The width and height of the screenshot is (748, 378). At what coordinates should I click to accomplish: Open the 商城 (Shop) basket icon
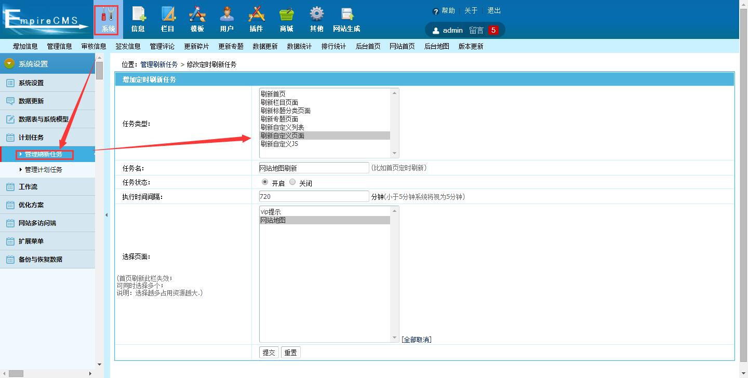coord(286,19)
